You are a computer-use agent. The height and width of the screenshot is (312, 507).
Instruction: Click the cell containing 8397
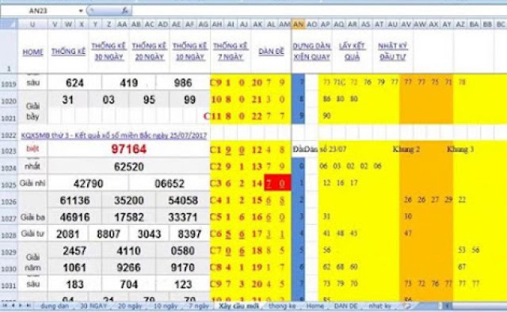(x=190, y=234)
